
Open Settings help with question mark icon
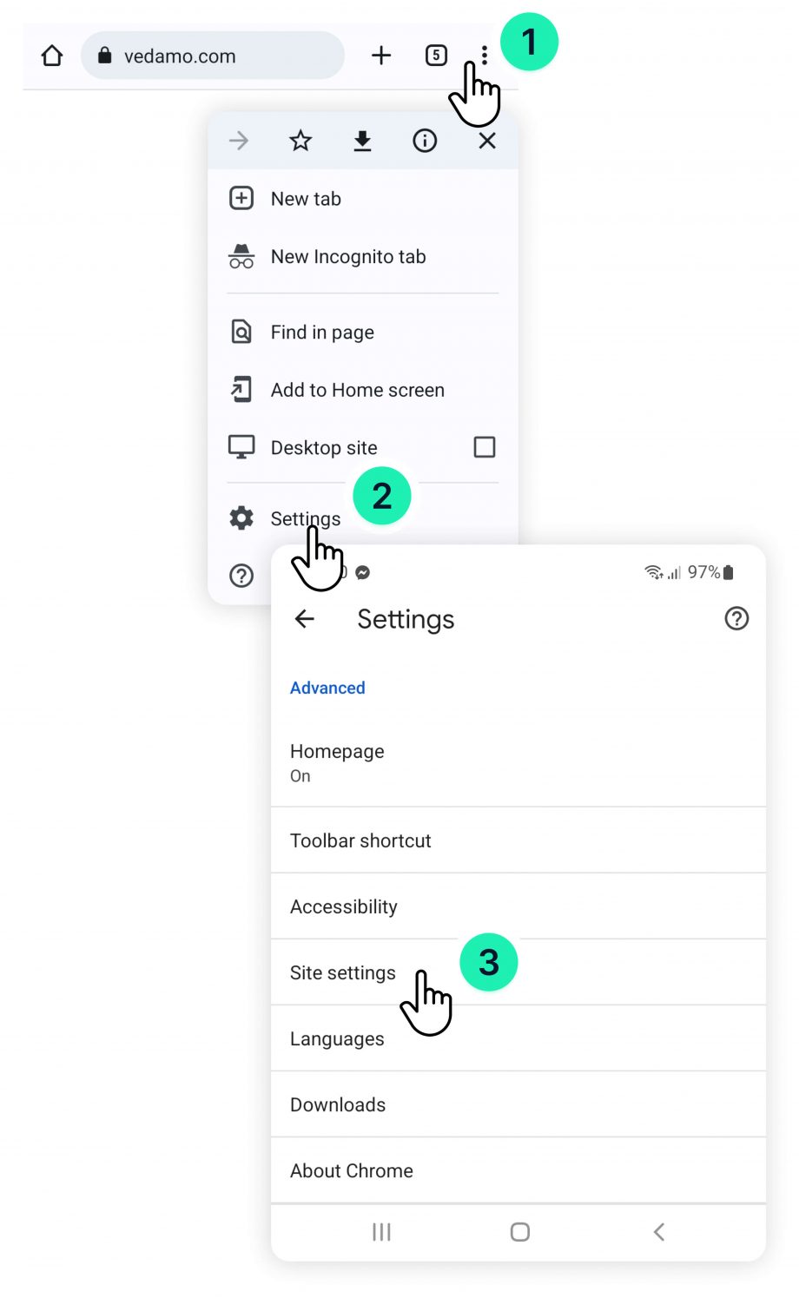point(736,618)
